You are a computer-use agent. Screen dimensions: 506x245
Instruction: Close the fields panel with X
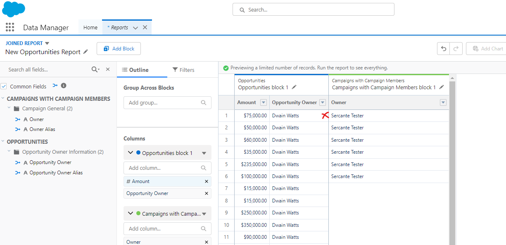[108, 69]
